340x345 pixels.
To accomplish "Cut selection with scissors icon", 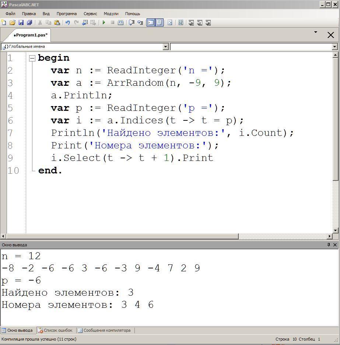I will click(40, 22).
